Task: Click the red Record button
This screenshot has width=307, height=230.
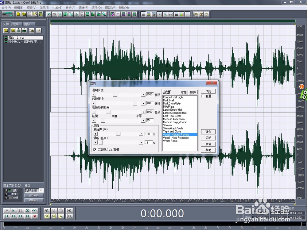Action: (x=34, y=216)
